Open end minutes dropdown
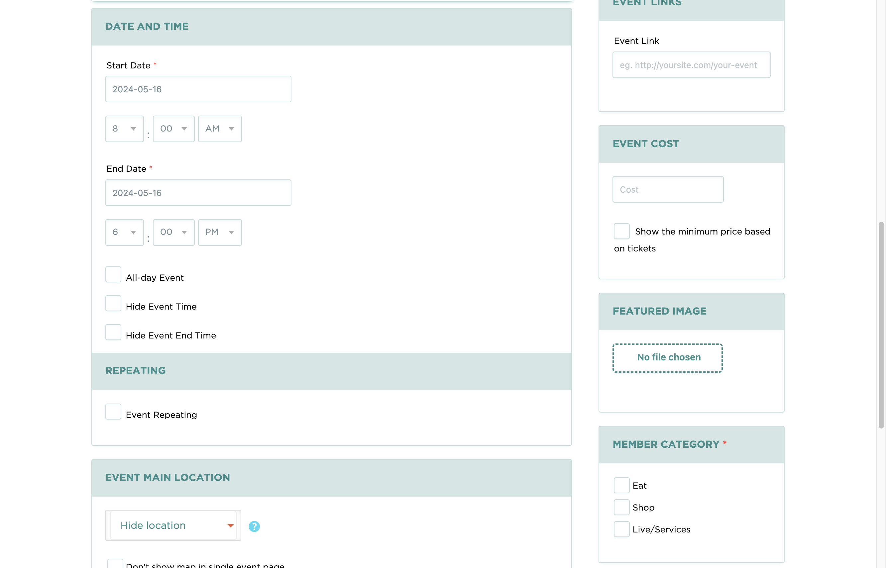Viewport: 886px width, 568px height. (174, 233)
